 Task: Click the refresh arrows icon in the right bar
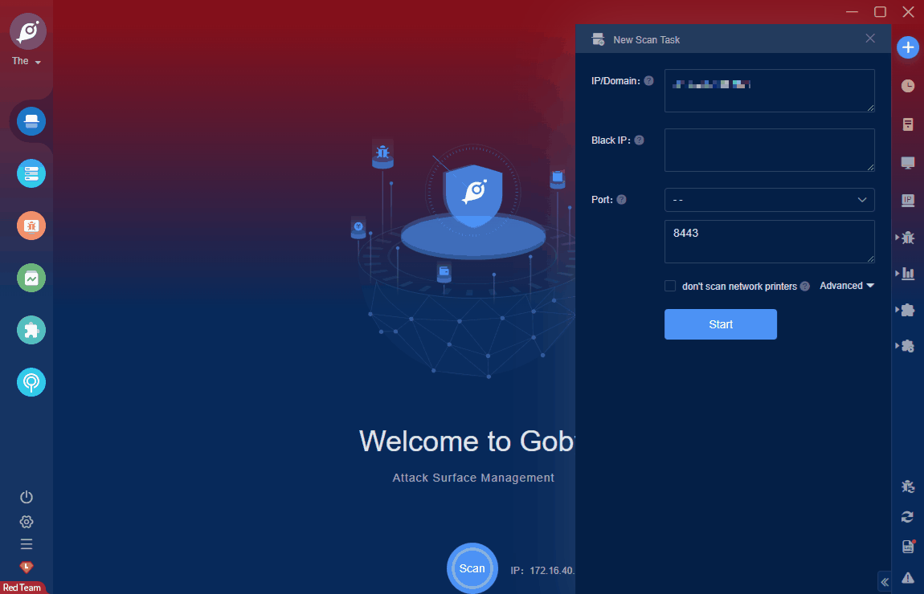pos(907,517)
